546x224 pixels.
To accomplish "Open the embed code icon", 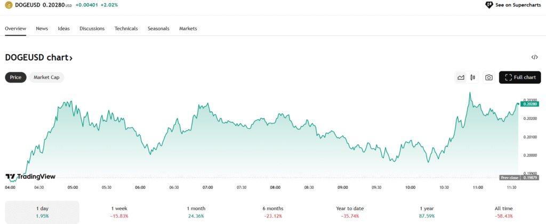I will point(534,57).
